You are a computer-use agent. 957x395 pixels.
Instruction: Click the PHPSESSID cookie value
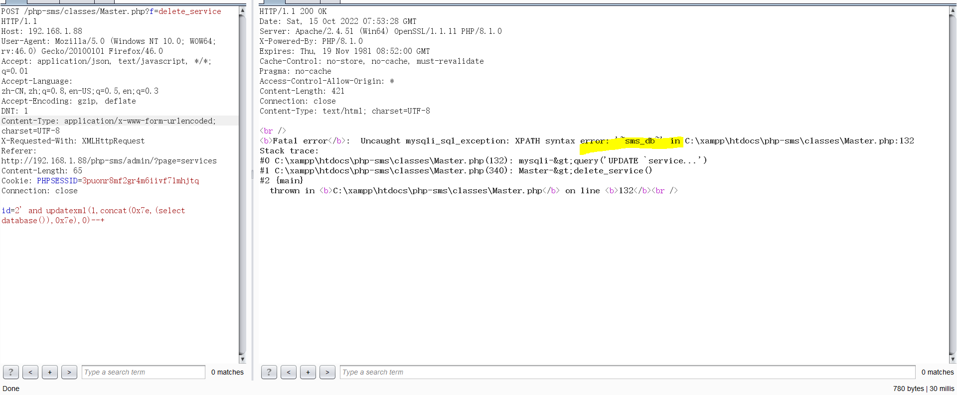[141, 181]
